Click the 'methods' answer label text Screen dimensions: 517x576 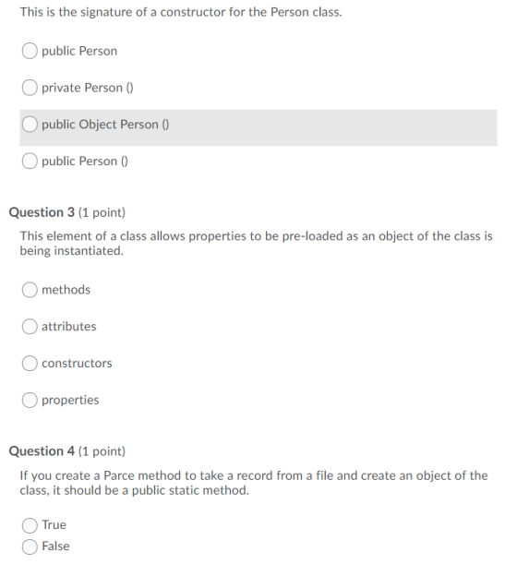coord(66,290)
